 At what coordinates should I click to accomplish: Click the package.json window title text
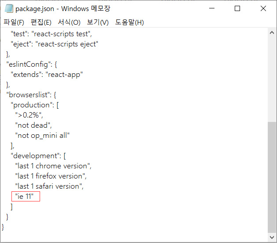point(63,9)
